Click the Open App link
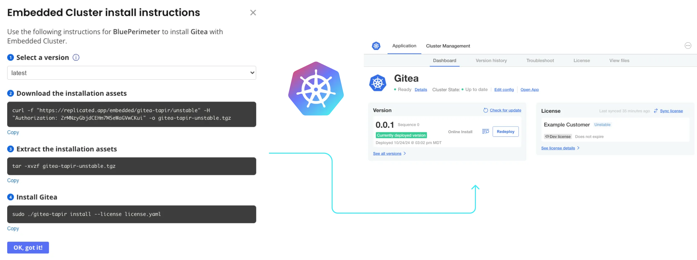 coord(530,90)
